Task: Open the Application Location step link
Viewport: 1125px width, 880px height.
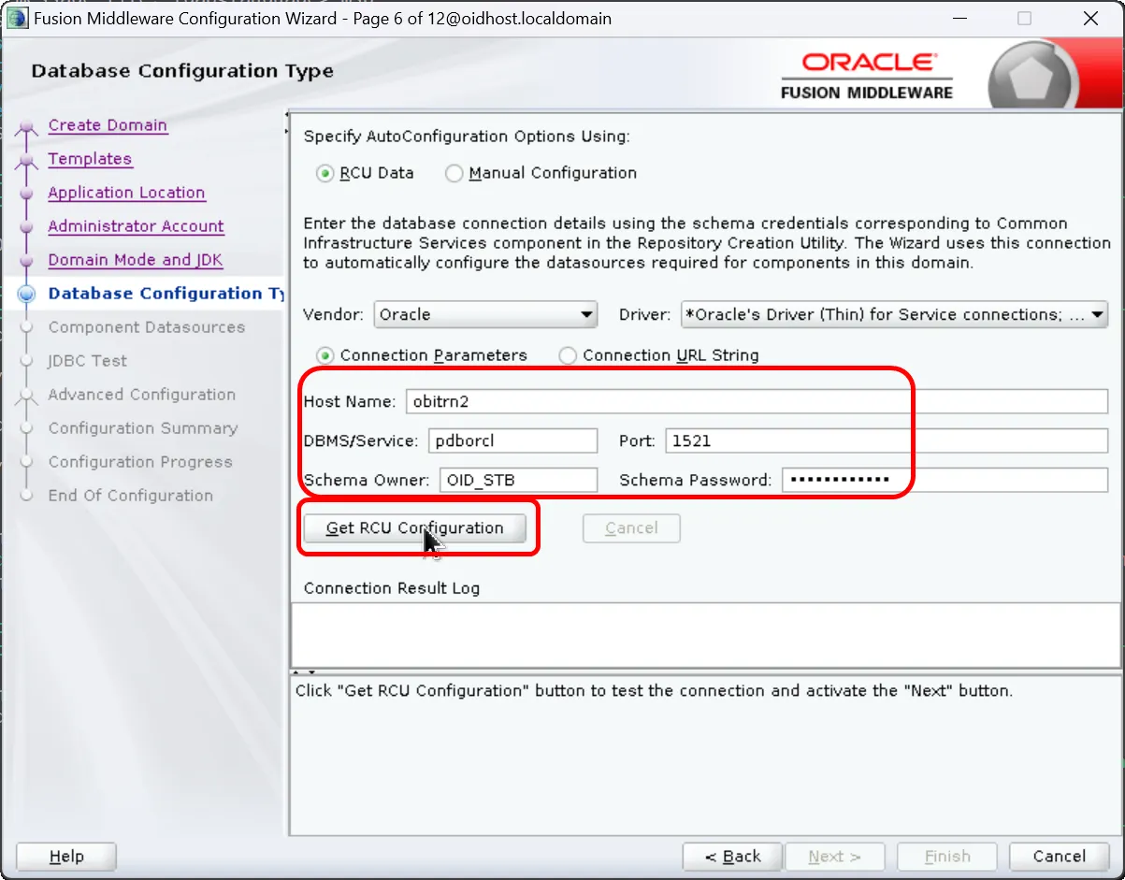Action: pyautogui.click(x=126, y=193)
